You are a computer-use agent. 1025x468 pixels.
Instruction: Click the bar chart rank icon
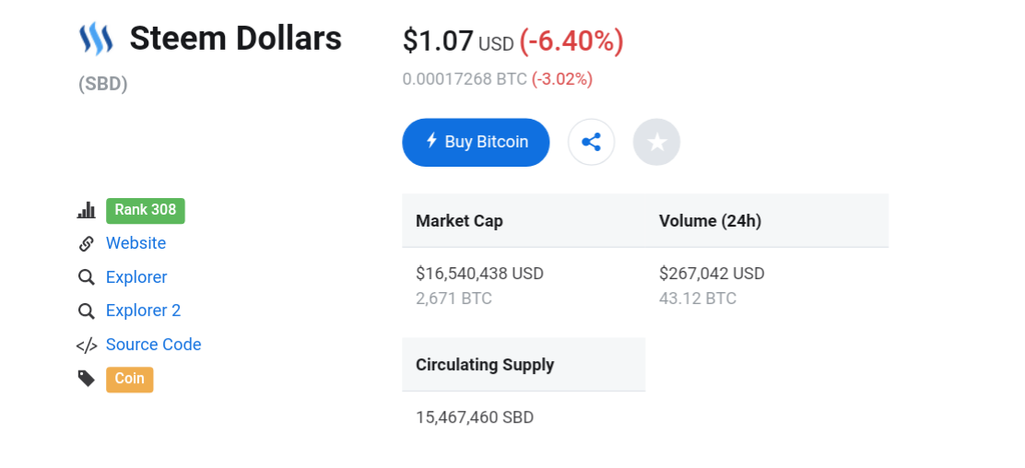tap(87, 210)
